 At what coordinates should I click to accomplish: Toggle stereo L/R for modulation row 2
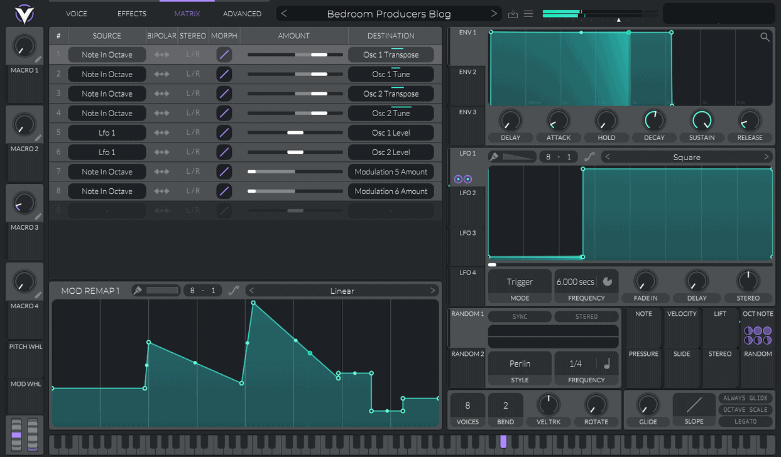(x=193, y=74)
